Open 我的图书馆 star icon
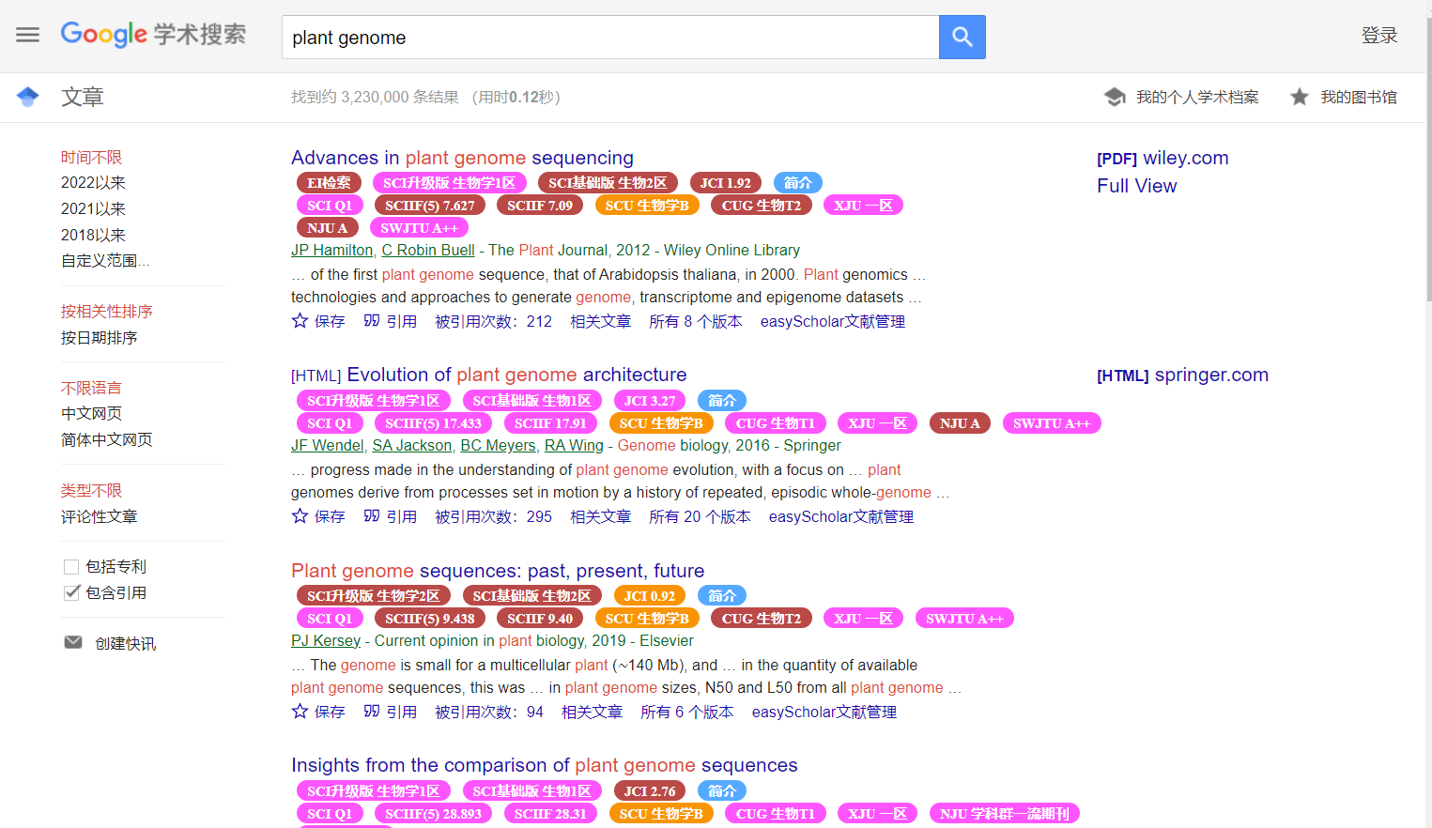This screenshot has width=1432, height=828. [x=1300, y=97]
